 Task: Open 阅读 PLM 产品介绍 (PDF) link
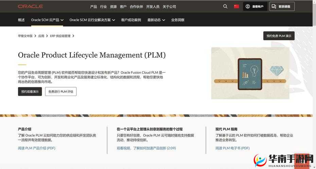click(36, 148)
